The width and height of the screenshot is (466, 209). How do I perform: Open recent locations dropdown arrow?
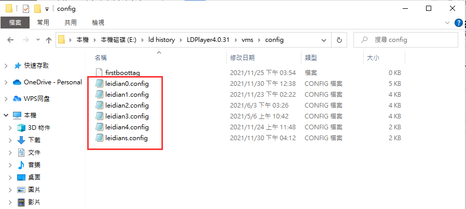click(x=38, y=40)
